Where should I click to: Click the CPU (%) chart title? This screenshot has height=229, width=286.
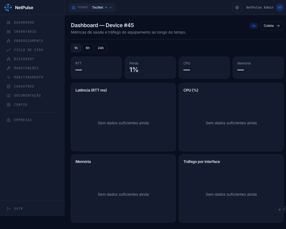click(x=191, y=90)
